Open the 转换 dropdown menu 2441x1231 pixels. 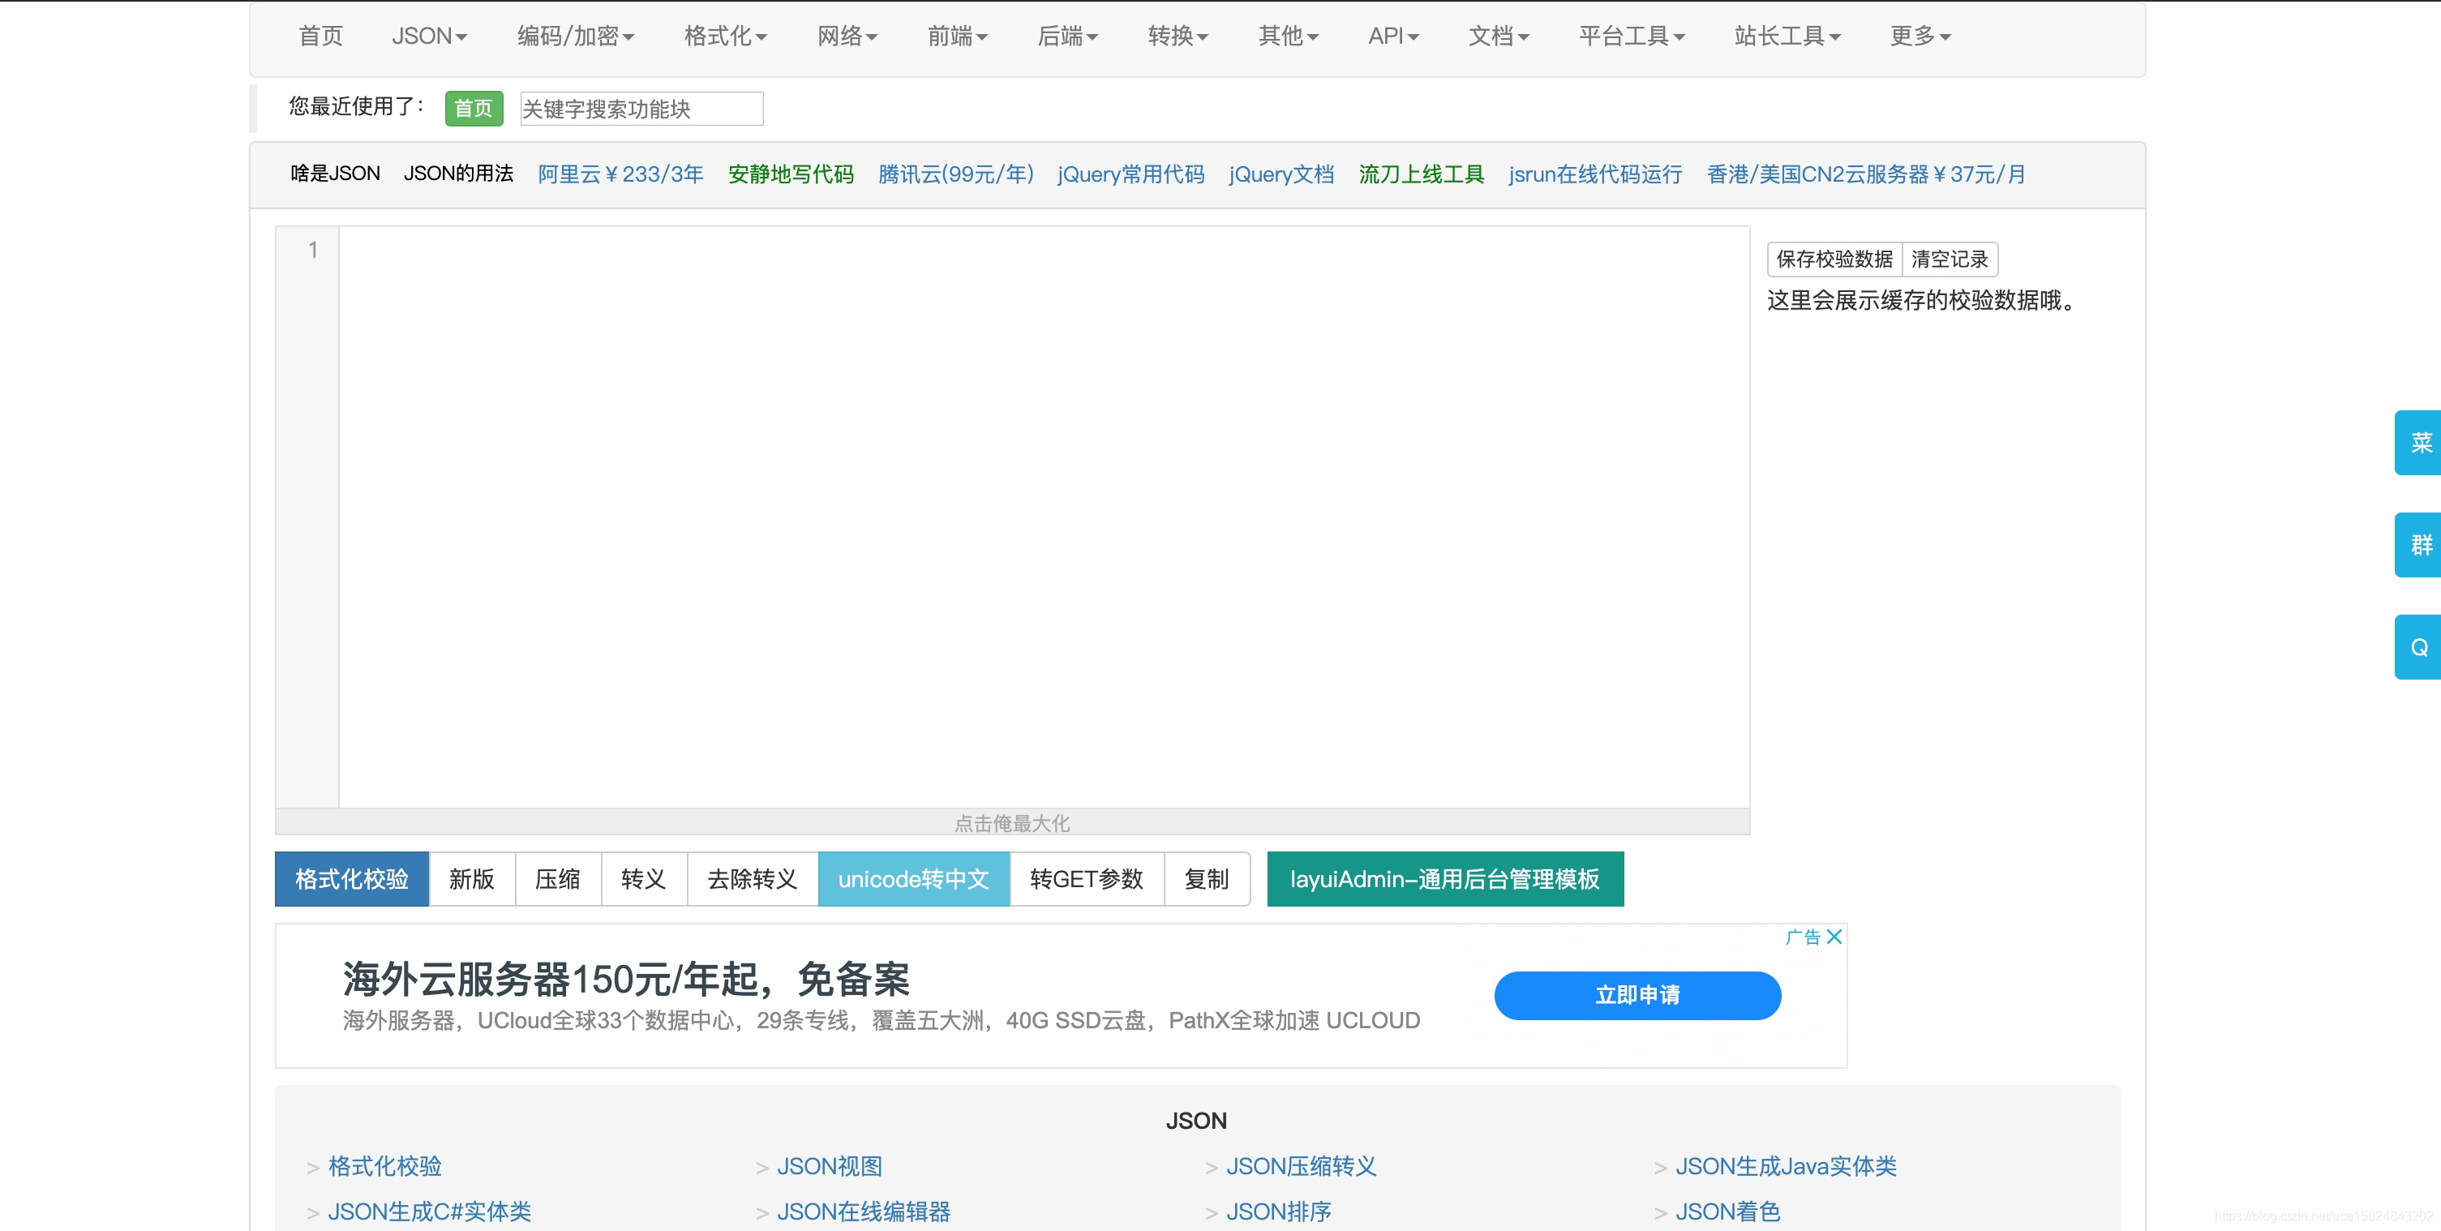click(1178, 36)
